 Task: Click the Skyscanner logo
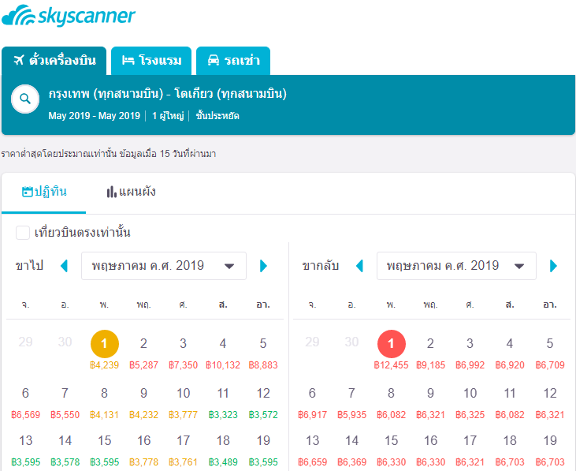point(69,17)
